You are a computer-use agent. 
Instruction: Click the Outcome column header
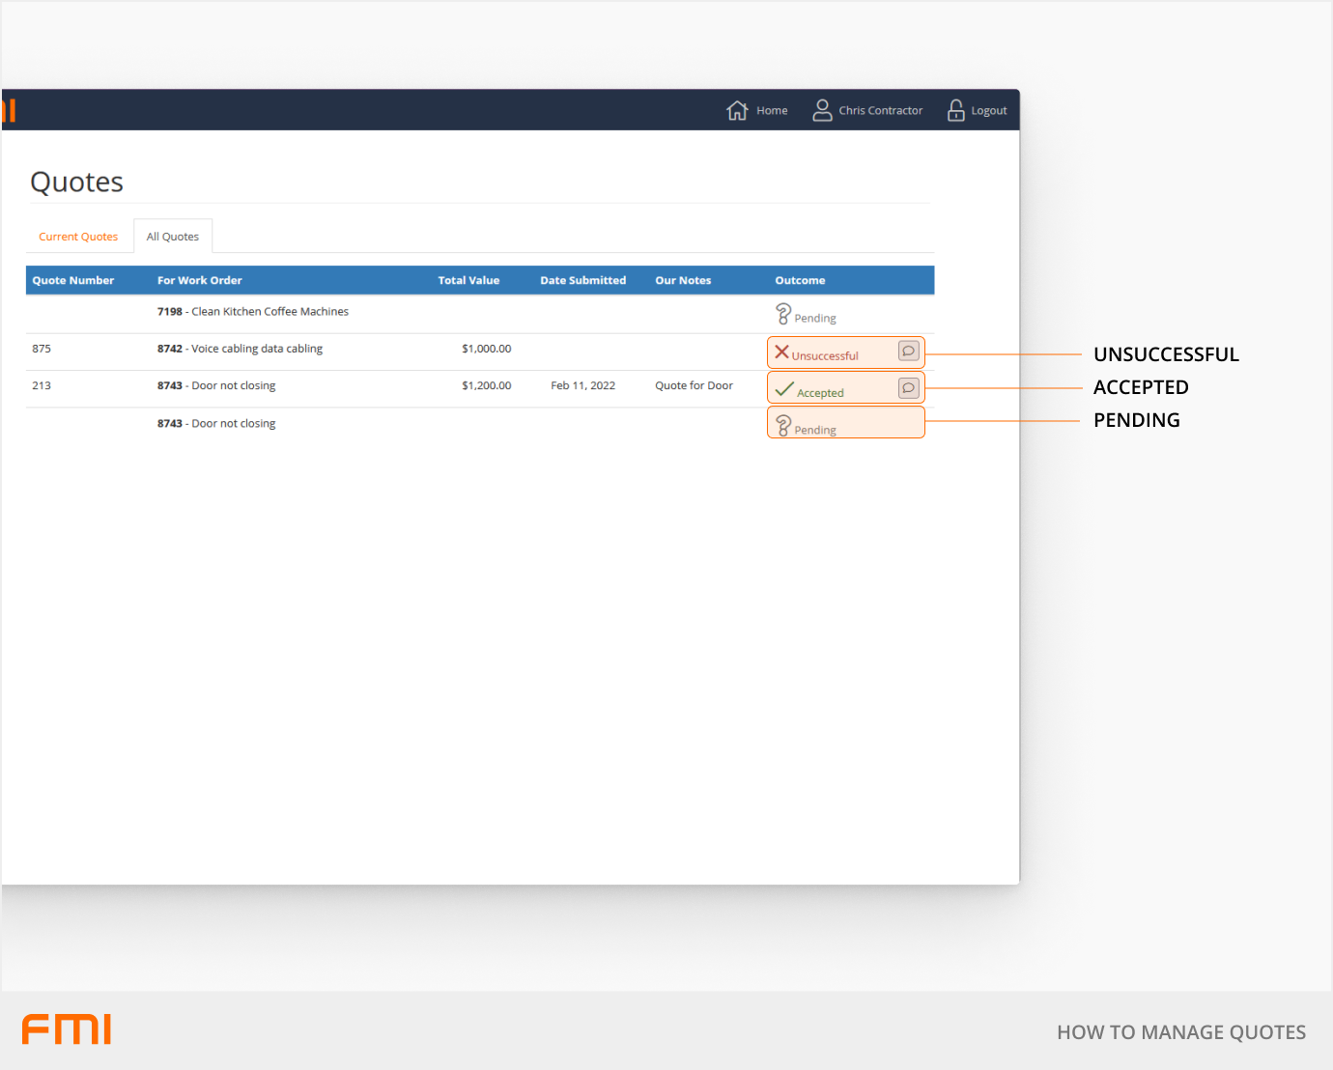pos(800,281)
